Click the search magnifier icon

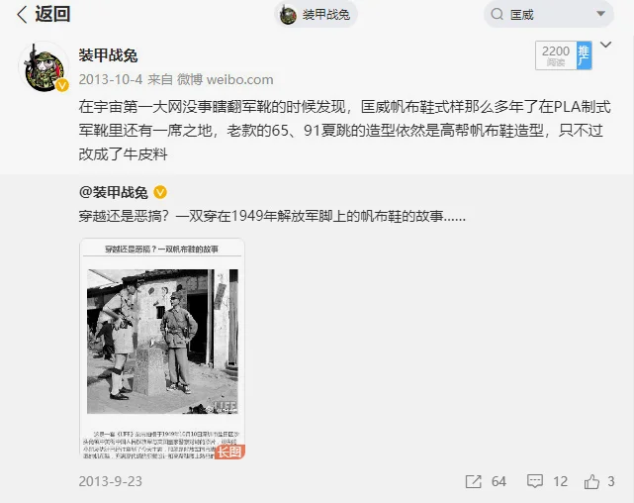tap(497, 14)
